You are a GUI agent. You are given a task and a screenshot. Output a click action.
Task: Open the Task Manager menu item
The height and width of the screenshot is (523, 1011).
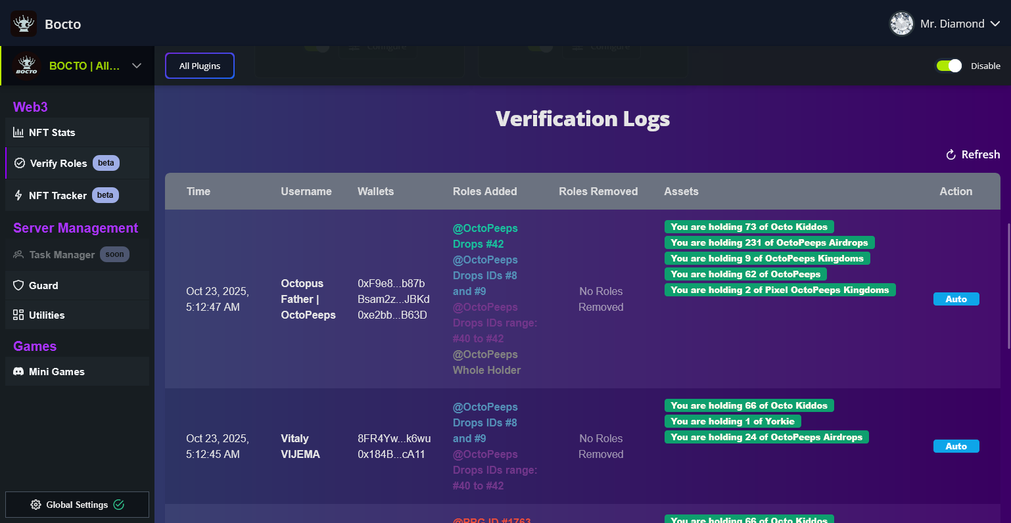[x=62, y=255]
